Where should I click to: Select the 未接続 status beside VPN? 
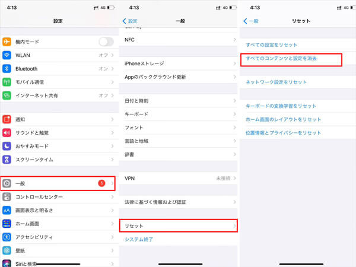223,178
